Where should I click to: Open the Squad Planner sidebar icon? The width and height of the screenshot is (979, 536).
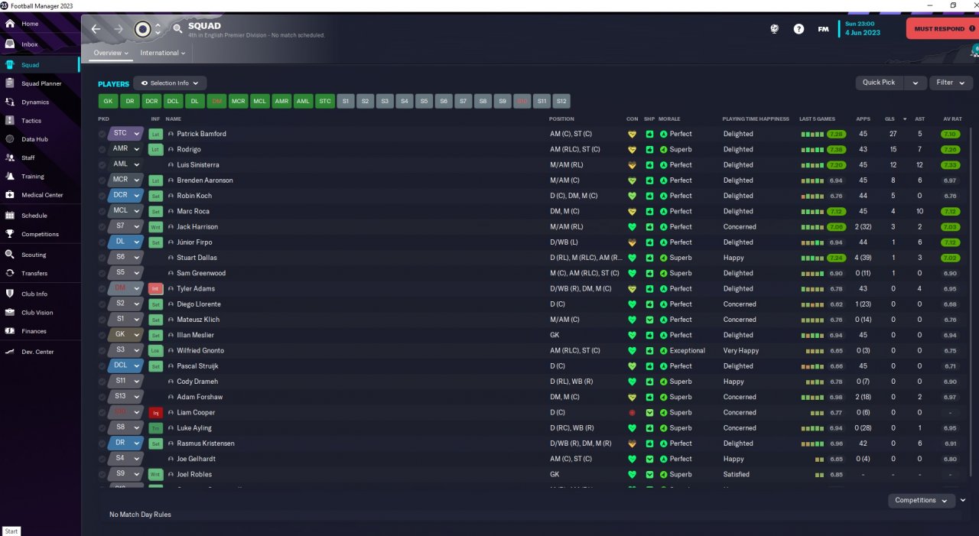pyautogui.click(x=10, y=83)
